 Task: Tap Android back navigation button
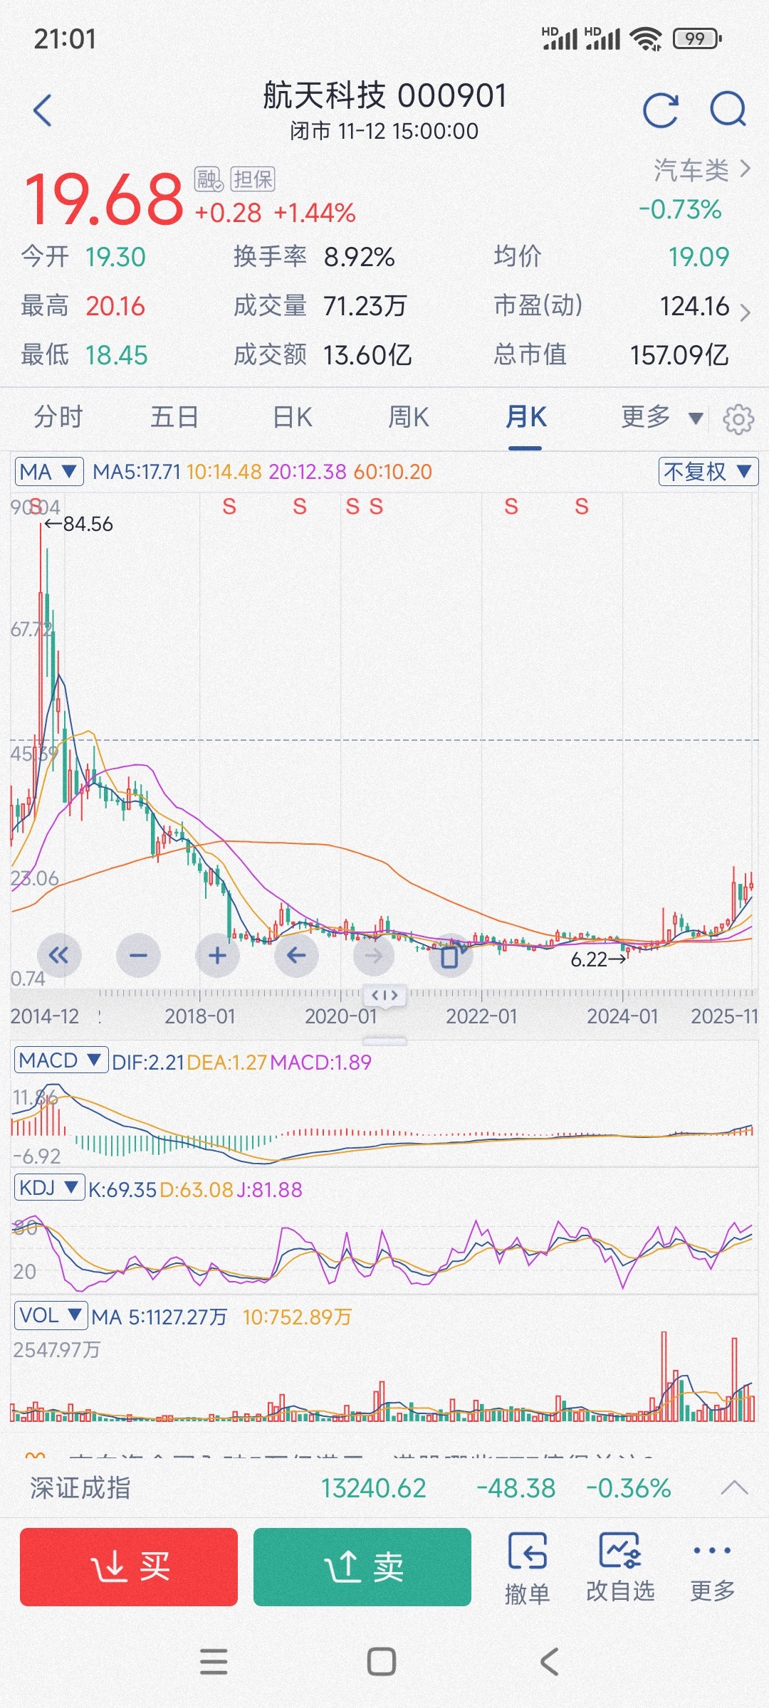click(549, 1662)
